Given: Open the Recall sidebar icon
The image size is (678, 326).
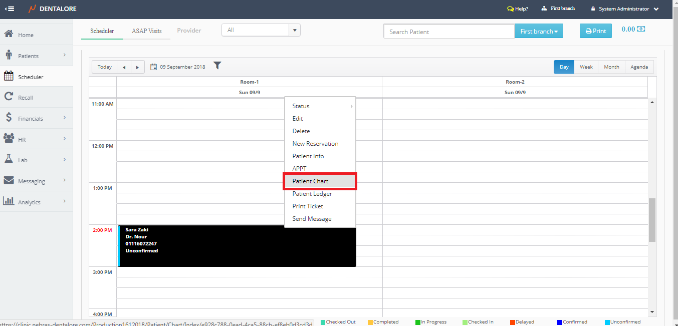Looking at the screenshot, I should [x=9, y=97].
